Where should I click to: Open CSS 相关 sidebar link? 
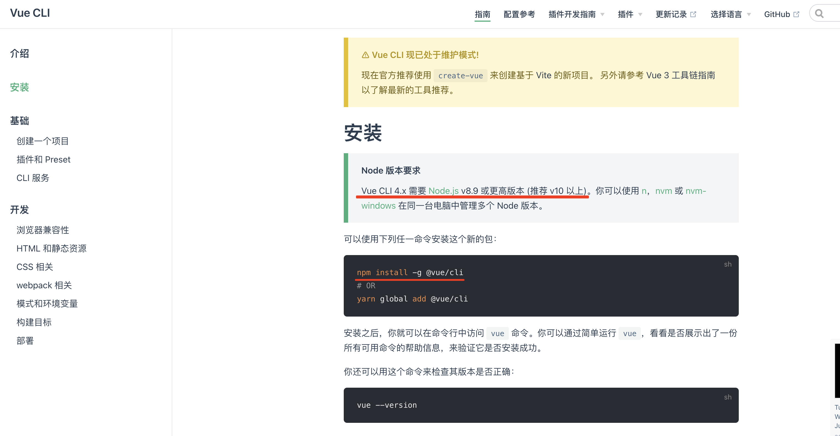35,267
